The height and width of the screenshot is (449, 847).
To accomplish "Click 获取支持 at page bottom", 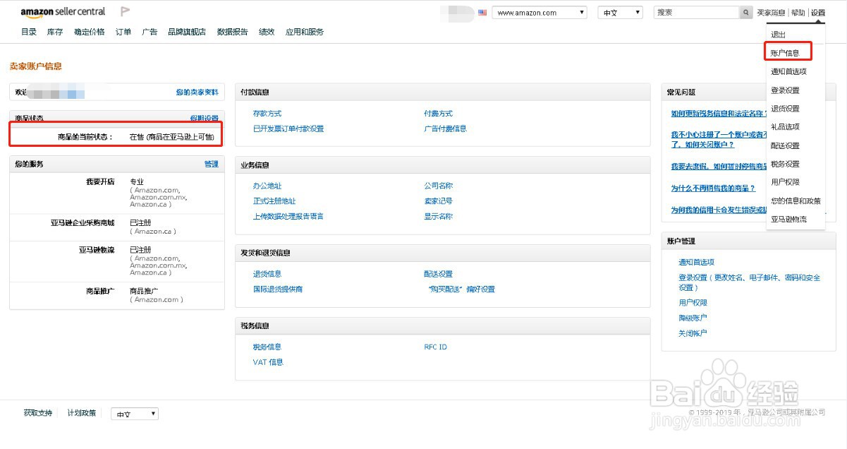I will [37, 413].
